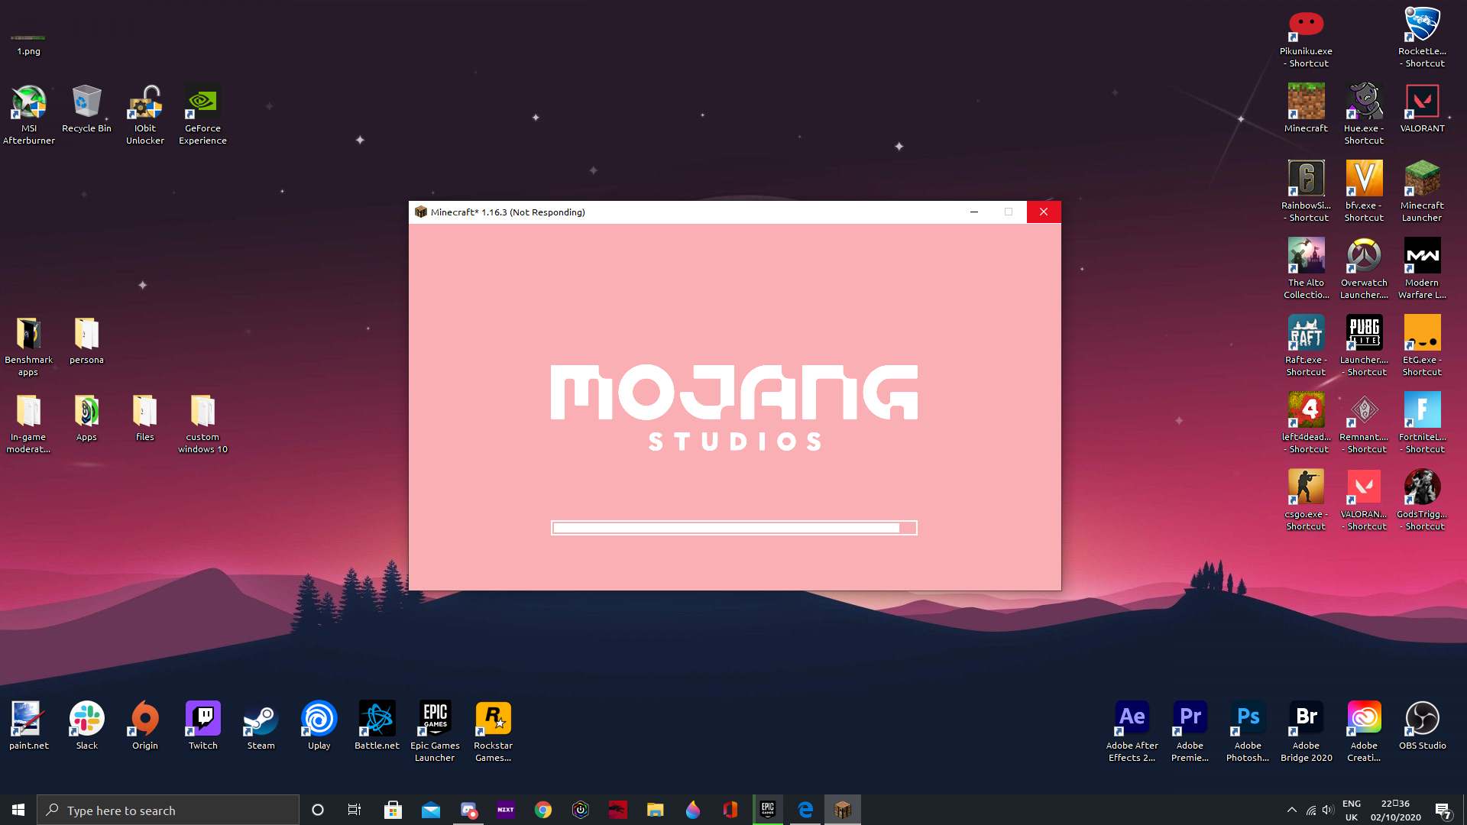Open File Explorer from the taskbar
The height and width of the screenshot is (825, 1467).
656,810
